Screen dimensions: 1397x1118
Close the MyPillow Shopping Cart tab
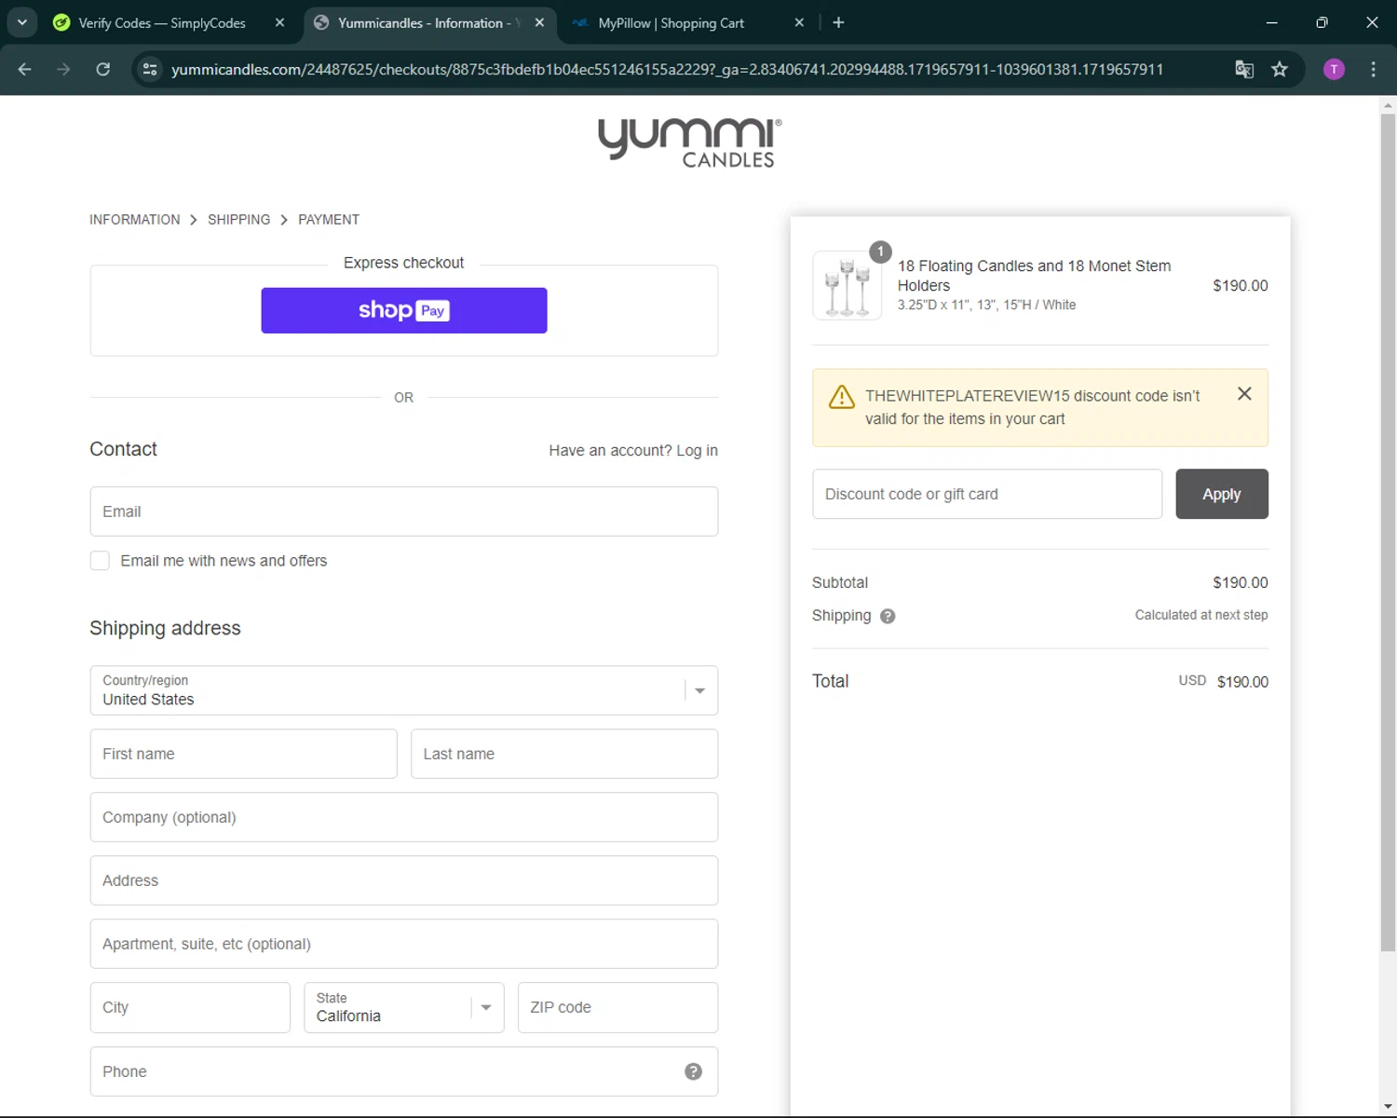pyautogui.click(x=799, y=22)
